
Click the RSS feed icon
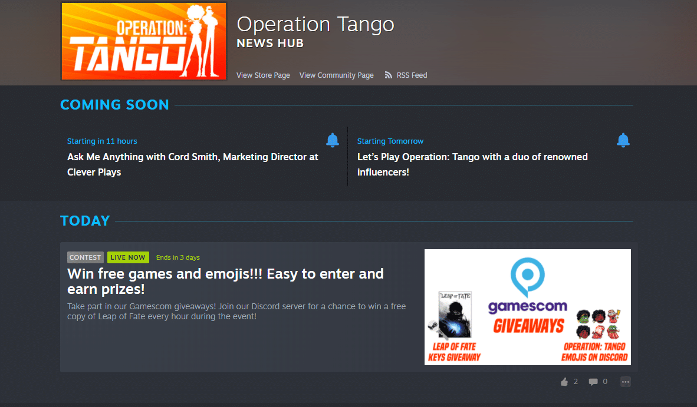pyautogui.click(x=389, y=75)
